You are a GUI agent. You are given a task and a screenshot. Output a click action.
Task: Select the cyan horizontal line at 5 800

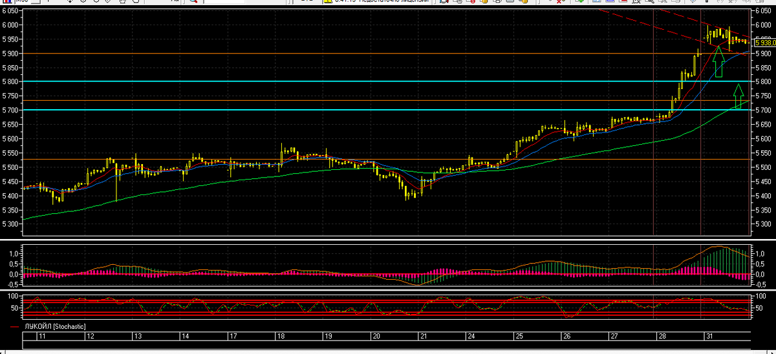pyautogui.click(x=387, y=81)
